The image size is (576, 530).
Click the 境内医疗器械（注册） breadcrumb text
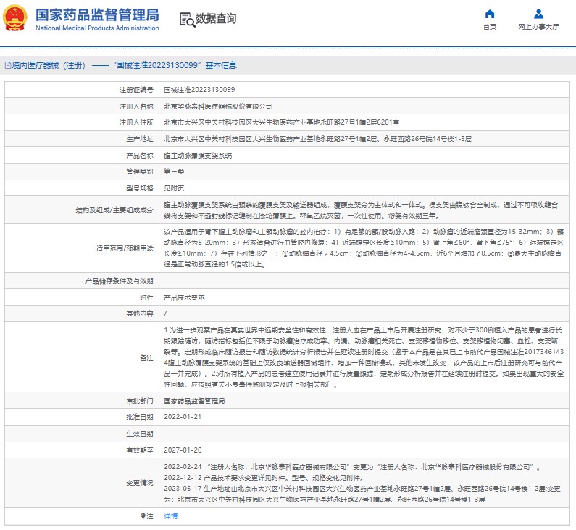pos(49,65)
